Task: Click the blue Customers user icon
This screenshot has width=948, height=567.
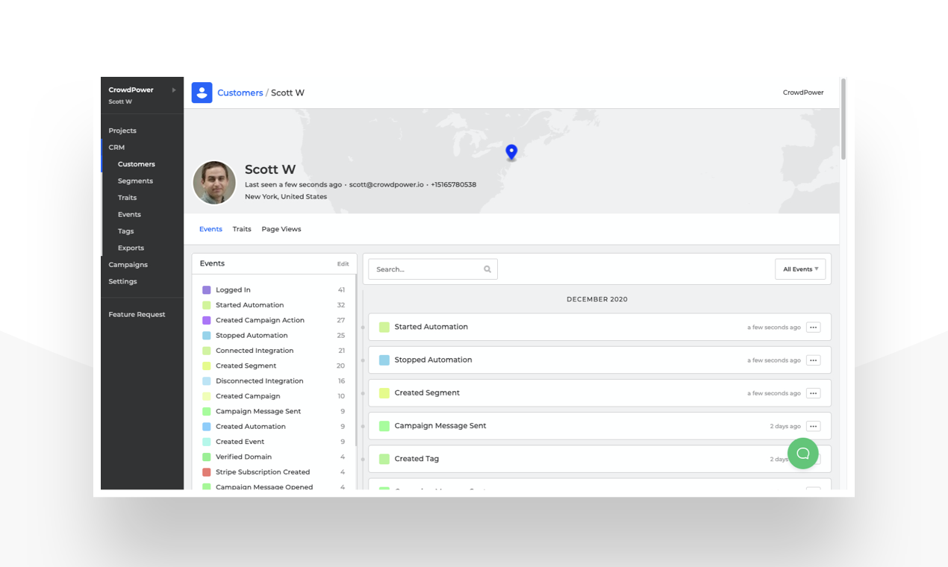Action: [x=202, y=93]
